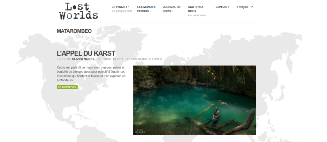
Task: Open the Français language selector
Action: (245, 7)
